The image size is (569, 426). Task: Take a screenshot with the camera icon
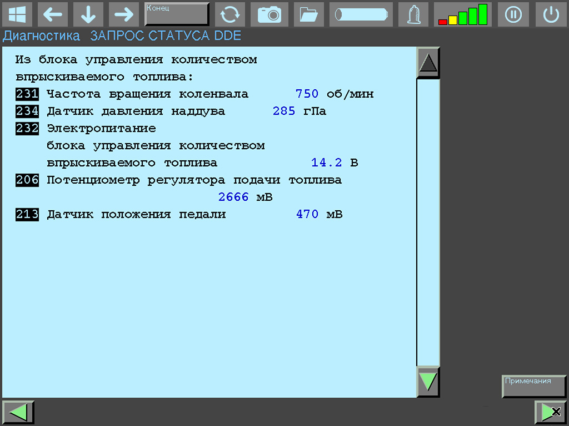(269, 14)
